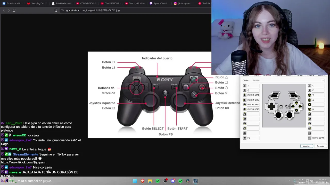The height and width of the screenshot is (185, 330).
Task: Open the Windows Start menu
Action: tap(135, 181)
